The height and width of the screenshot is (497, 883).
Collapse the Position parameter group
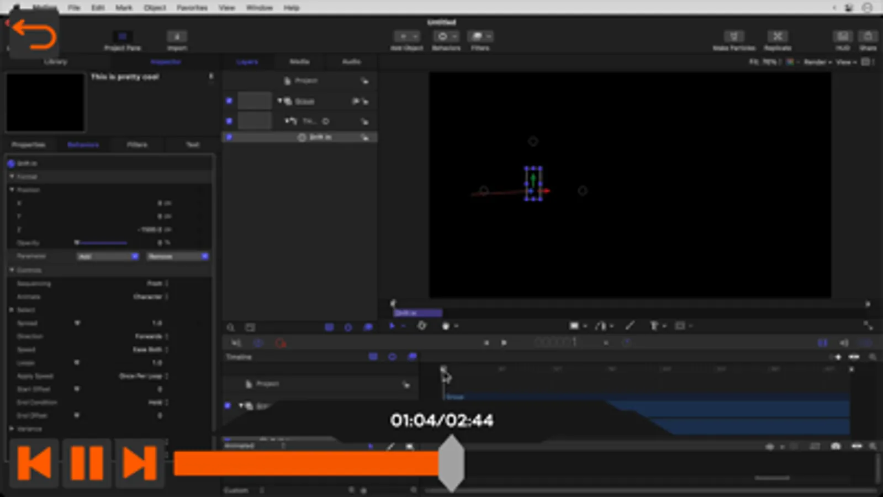[x=12, y=190]
